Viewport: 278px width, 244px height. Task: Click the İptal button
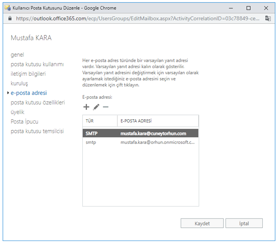244,223
